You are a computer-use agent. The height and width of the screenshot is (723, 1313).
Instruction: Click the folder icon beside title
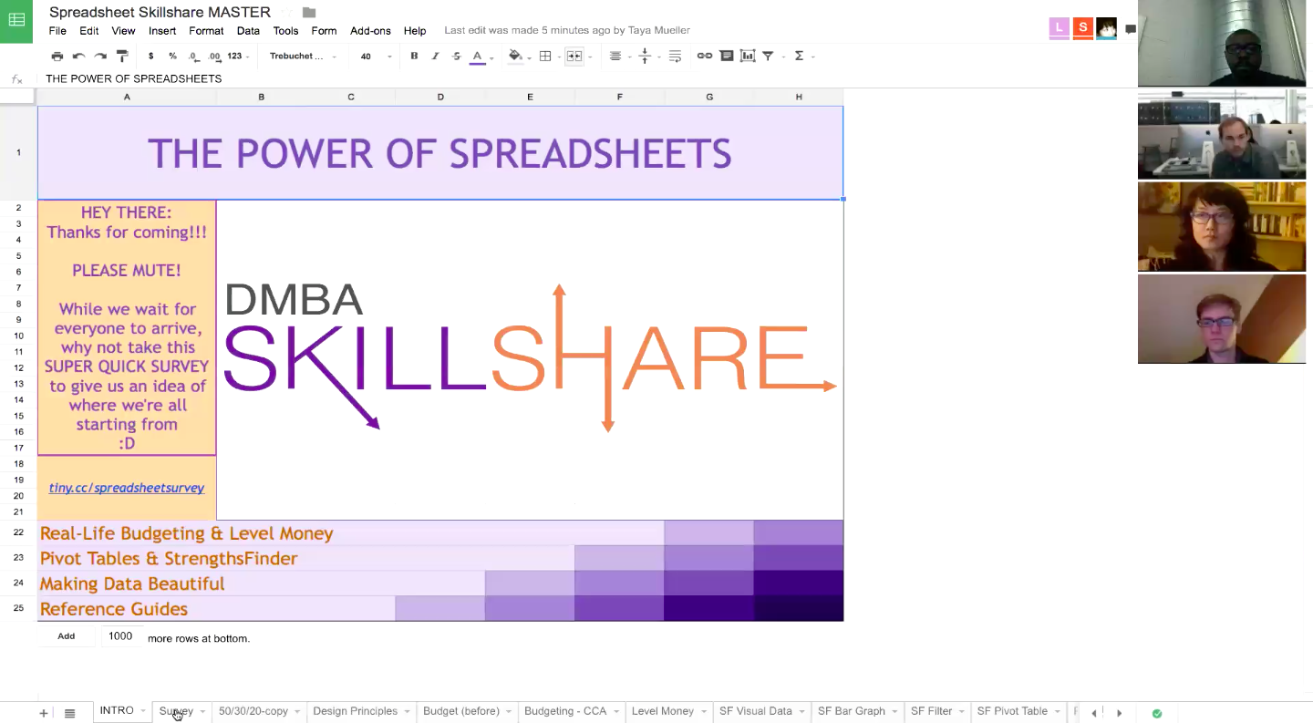click(309, 13)
